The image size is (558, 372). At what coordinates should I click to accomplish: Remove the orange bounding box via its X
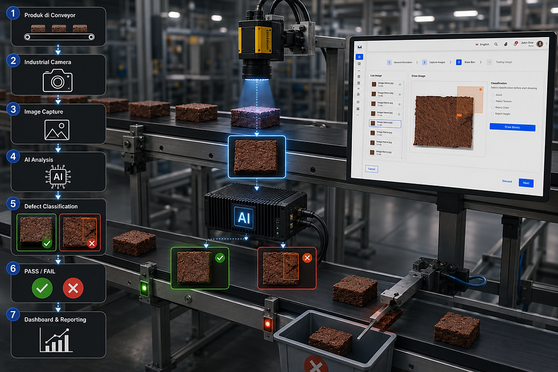(481, 89)
